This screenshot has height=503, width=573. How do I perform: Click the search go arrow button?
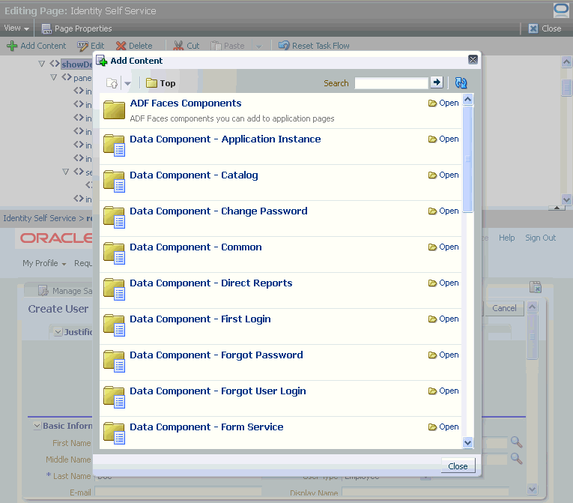437,82
